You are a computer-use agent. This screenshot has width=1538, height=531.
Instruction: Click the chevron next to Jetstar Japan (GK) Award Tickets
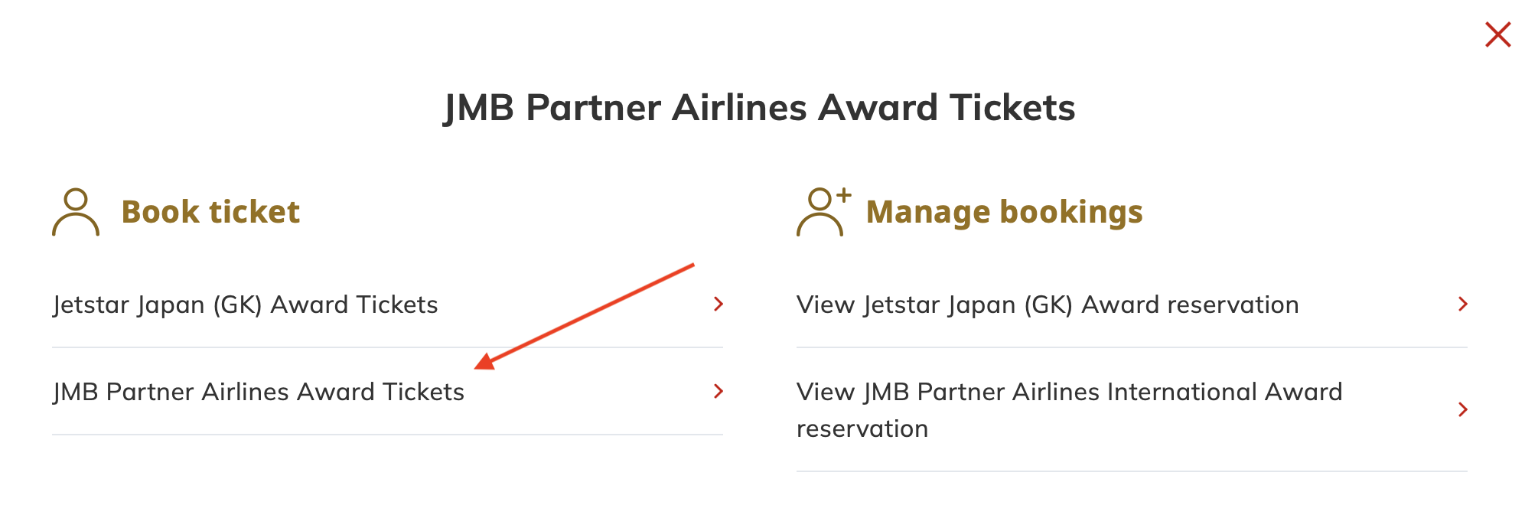718,305
